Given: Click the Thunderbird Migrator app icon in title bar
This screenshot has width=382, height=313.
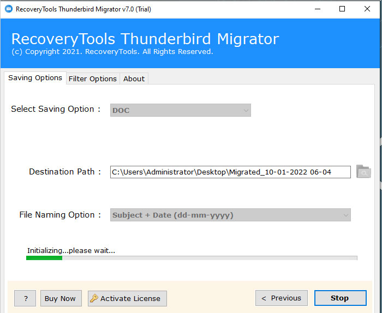Looking at the screenshot, I should [x=9, y=9].
